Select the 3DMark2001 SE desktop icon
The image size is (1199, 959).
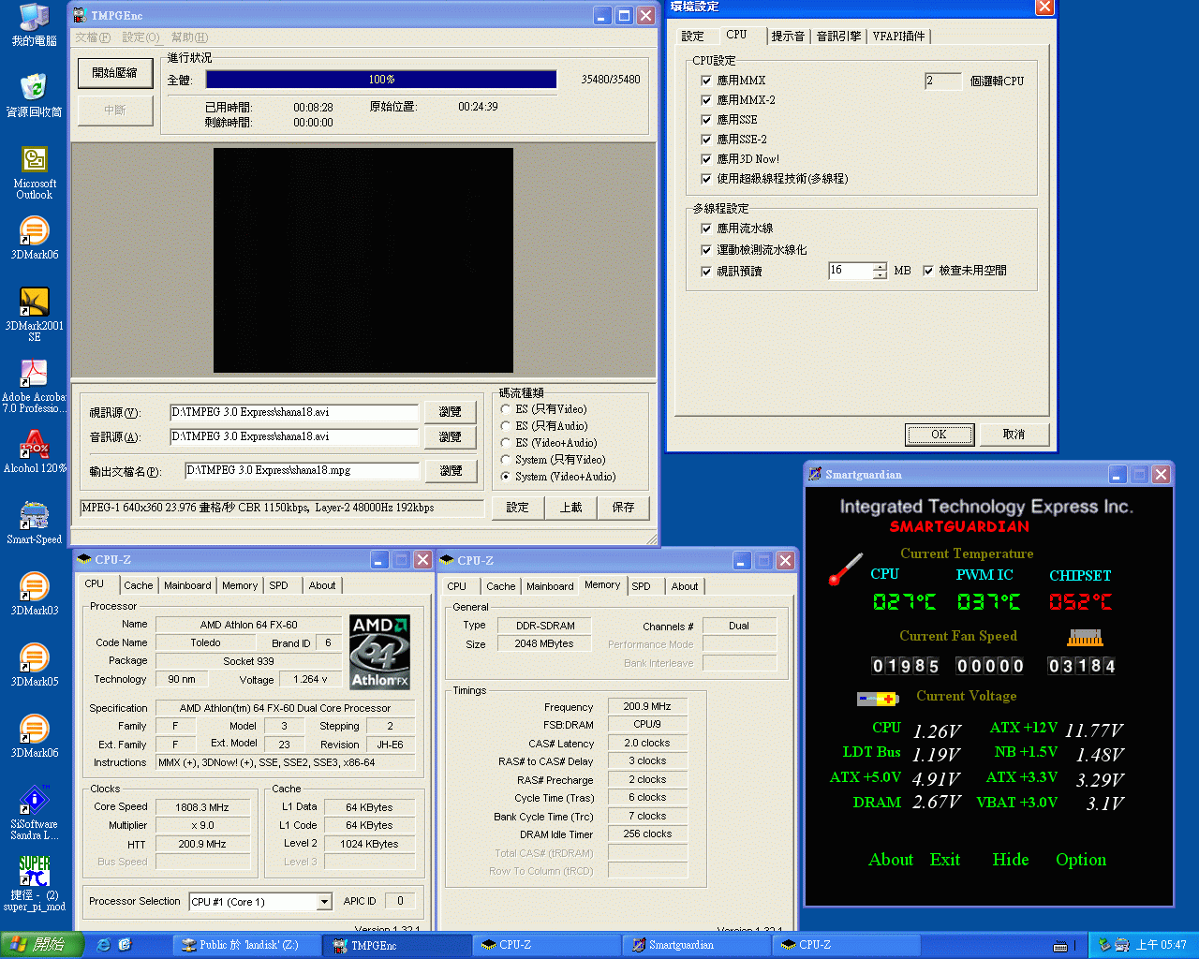[x=35, y=315]
